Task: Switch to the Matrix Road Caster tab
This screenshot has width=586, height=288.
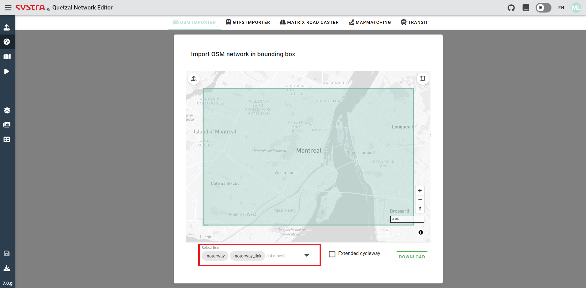Action: 309,22
